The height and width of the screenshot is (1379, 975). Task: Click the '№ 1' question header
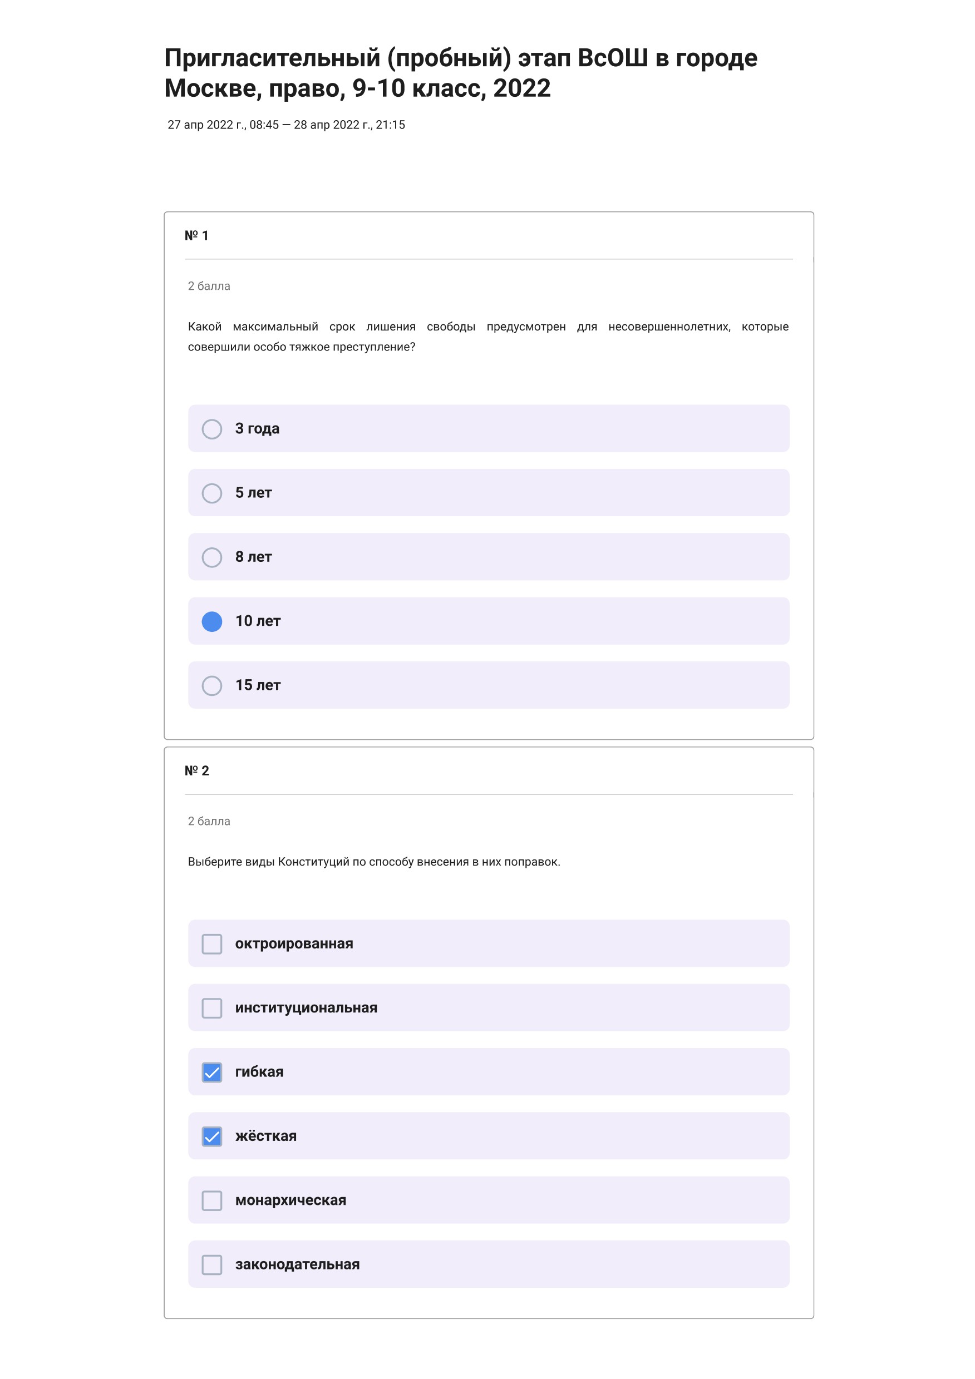196,235
